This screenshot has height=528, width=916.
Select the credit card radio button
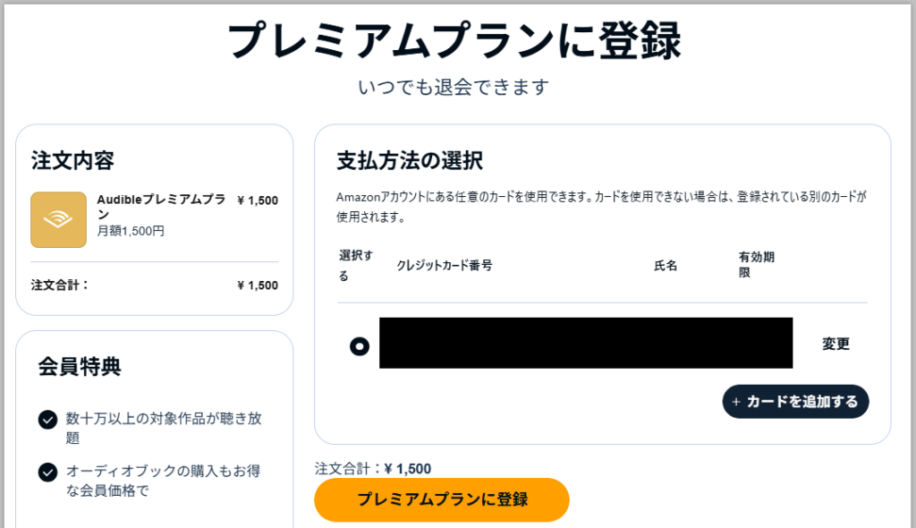click(360, 345)
